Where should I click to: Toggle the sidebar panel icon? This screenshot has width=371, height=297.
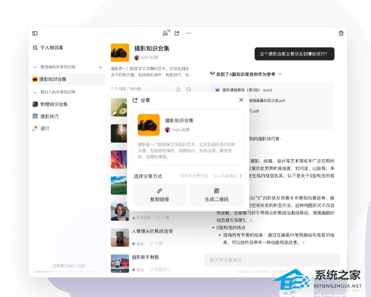coord(35,33)
